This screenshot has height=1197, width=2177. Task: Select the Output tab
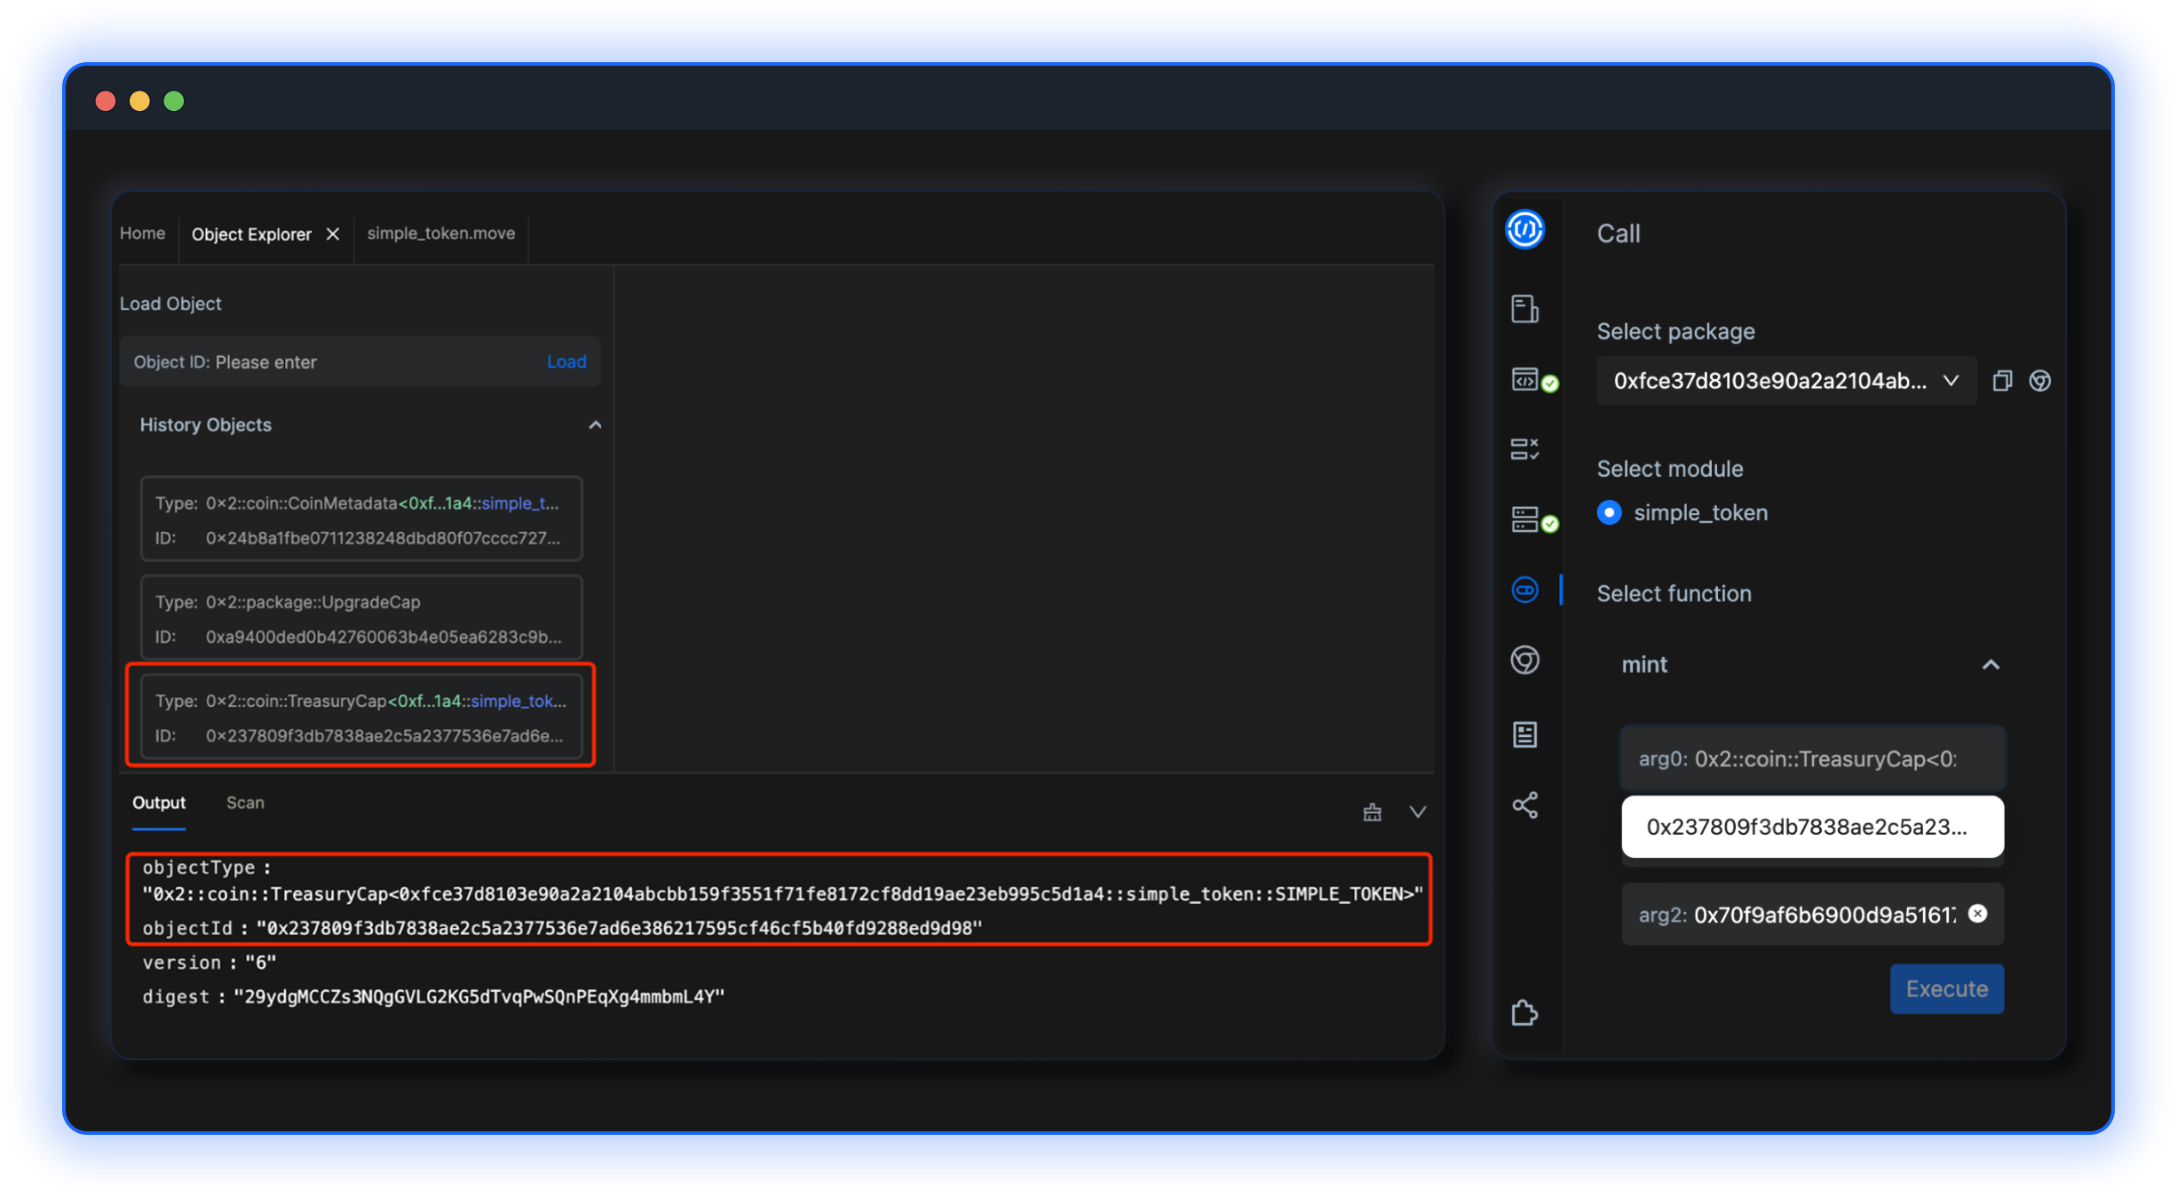[x=159, y=803]
